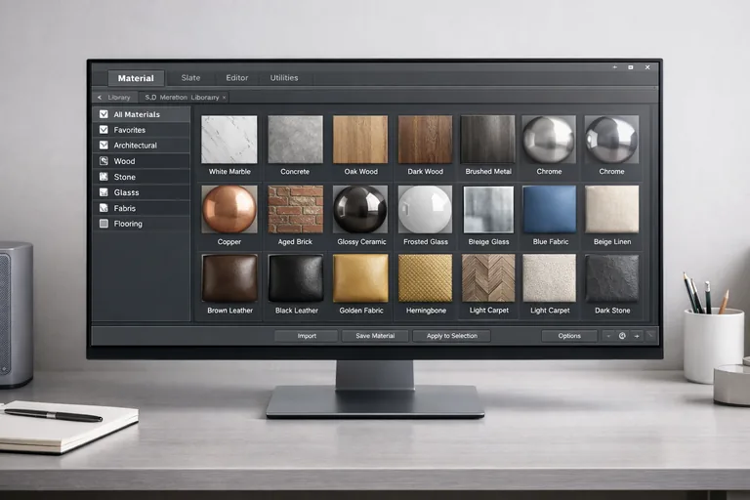Screen dimensions: 750x500
Task: Select the Blue Fabric material swatch
Action: pyautogui.click(x=549, y=209)
